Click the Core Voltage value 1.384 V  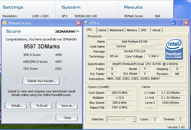tap(154, 56)
